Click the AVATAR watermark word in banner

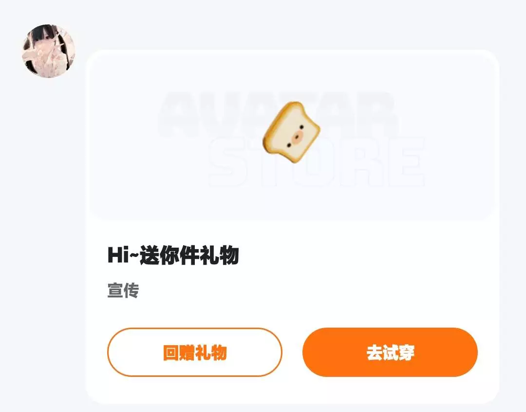point(279,114)
